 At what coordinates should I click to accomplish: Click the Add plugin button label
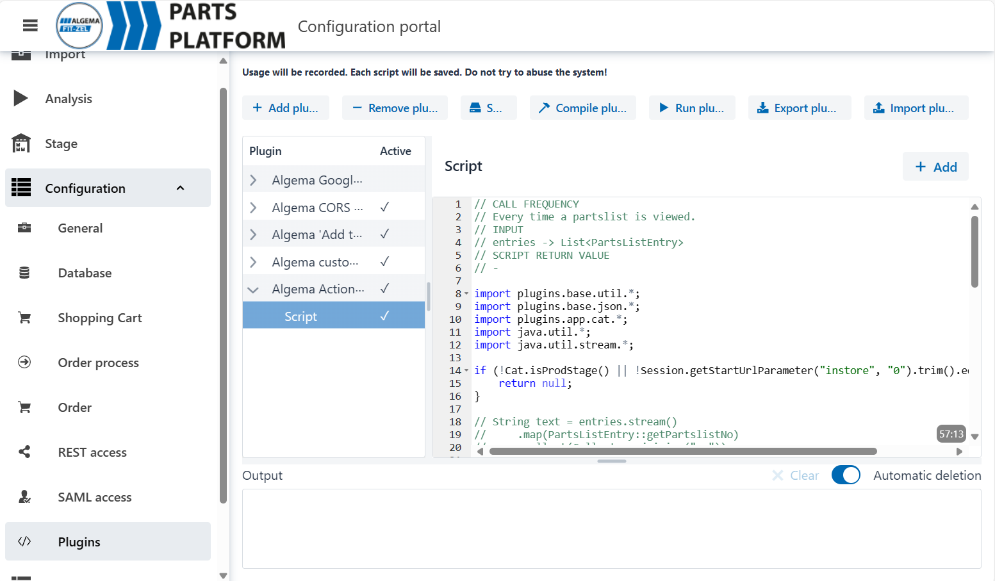(x=293, y=108)
